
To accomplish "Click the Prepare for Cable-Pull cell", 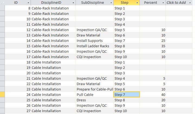I will point(94,89).
